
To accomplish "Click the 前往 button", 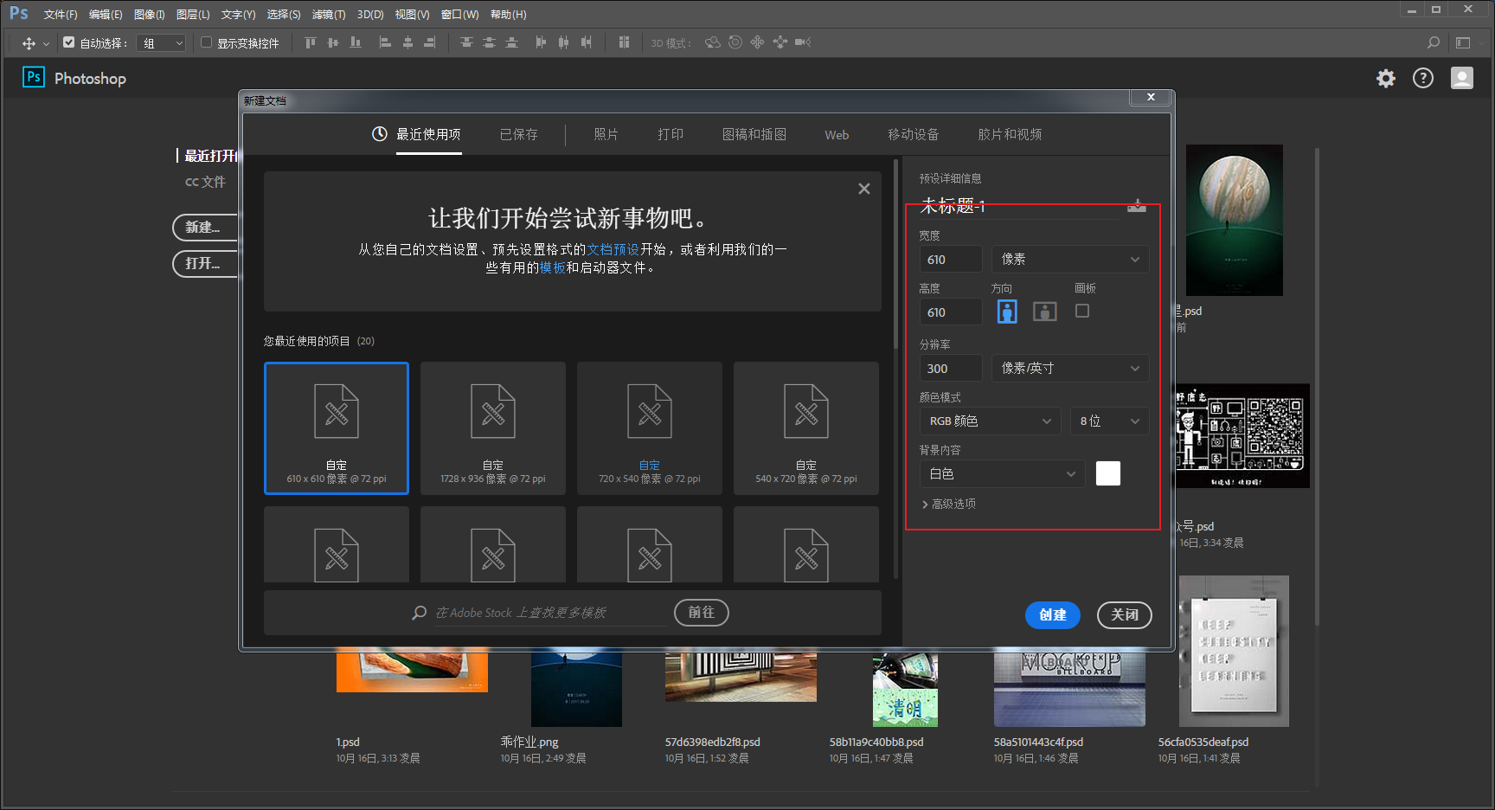I will pos(702,613).
